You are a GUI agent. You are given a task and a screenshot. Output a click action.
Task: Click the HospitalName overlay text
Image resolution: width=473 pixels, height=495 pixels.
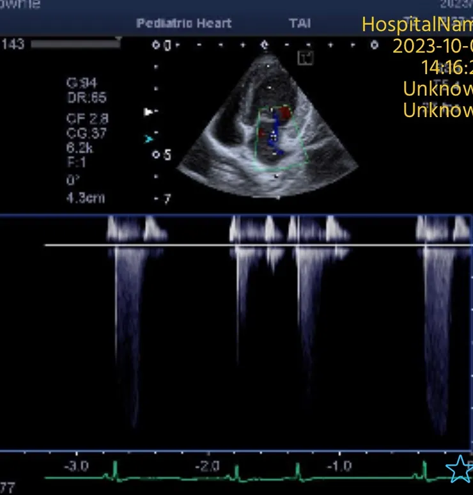[417, 24]
